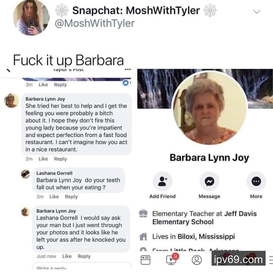This screenshot has height=273, width=273.
Task: Open Barbara Lynn Joy's large profile photo
Action: click(209, 108)
